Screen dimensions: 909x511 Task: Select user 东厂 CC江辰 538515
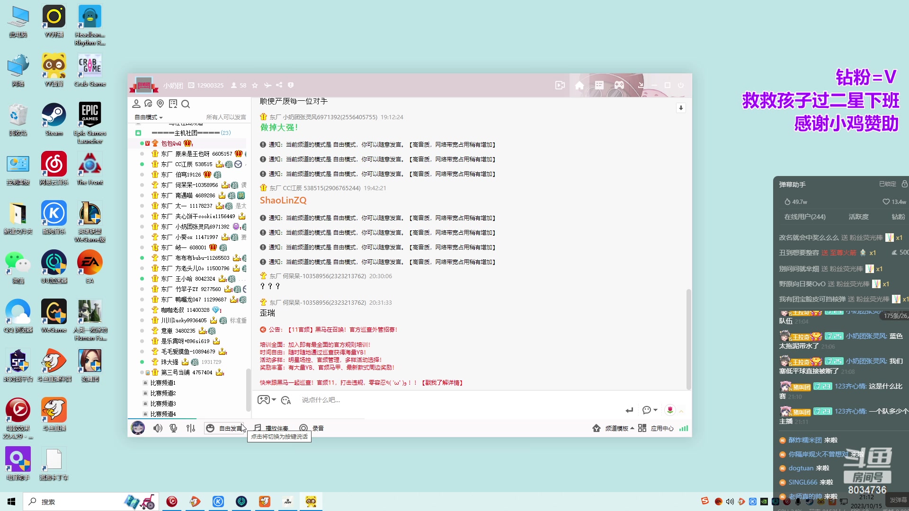click(x=187, y=164)
